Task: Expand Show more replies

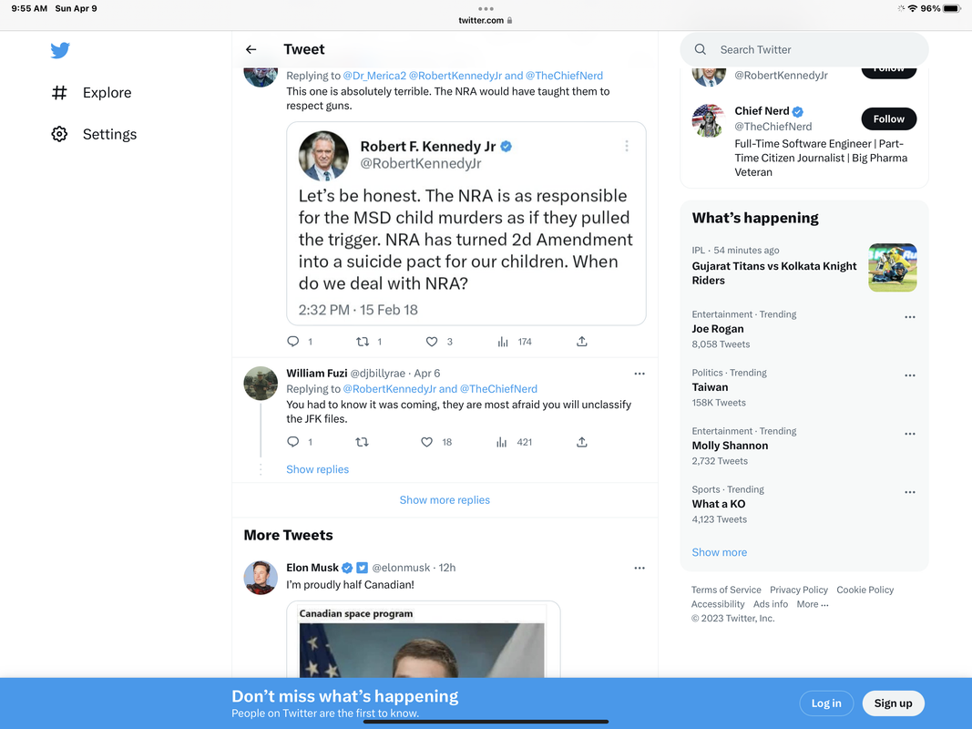Action: (445, 499)
